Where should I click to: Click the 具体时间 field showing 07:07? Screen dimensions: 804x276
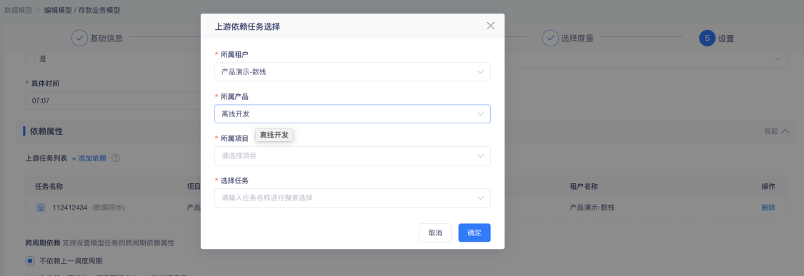[x=113, y=101]
